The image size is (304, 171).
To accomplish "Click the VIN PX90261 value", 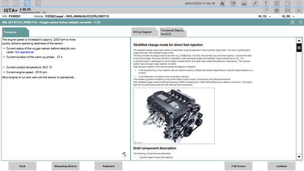I will [x=15, y=16].
